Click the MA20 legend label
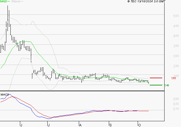The height and width of the screenshot is (127, 181). 3,1
